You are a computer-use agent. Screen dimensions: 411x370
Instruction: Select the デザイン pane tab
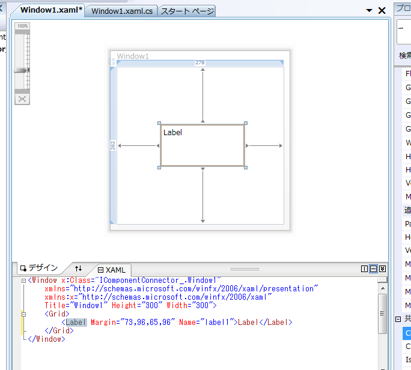tap(39, 268)
